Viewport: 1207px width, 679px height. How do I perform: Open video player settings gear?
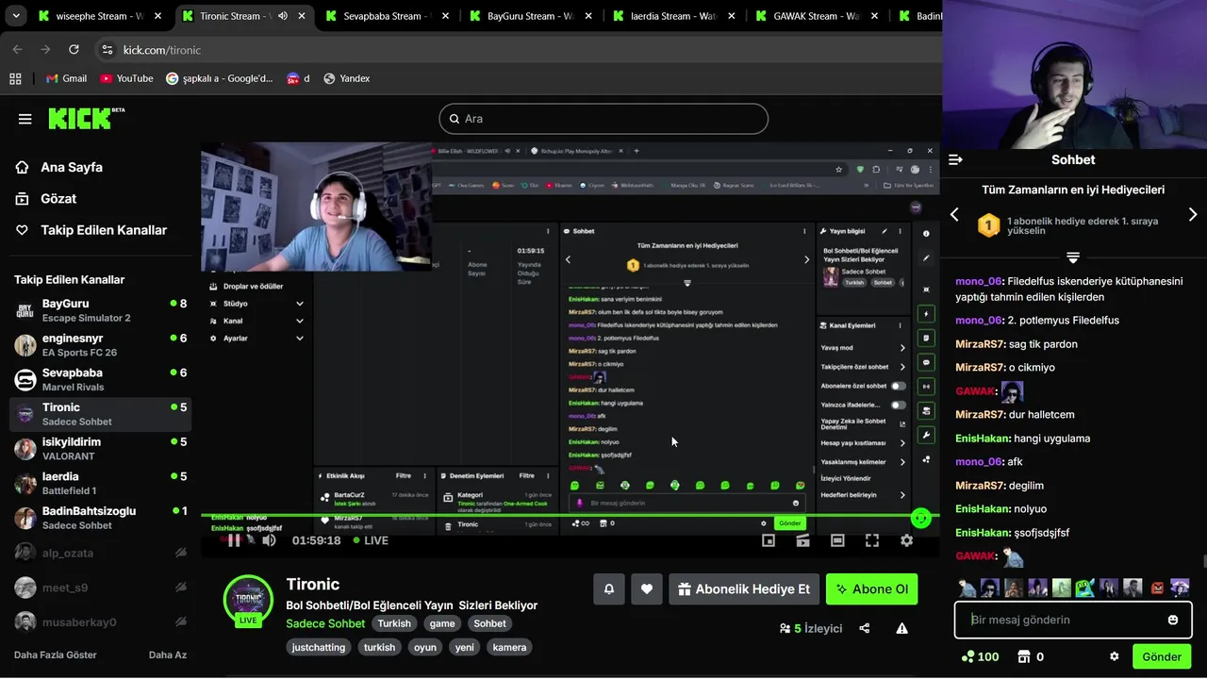pos(906,540)
